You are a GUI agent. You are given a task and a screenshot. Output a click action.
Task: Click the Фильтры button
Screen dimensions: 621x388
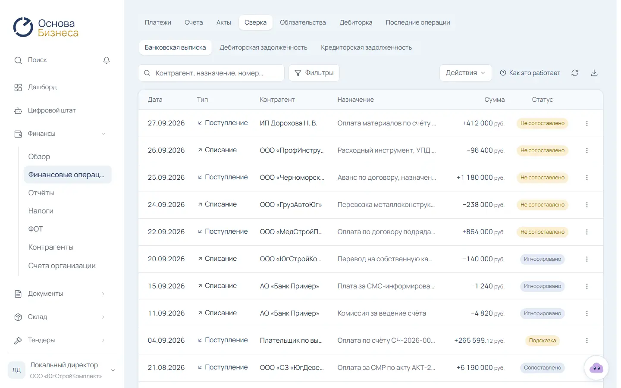click(x=314, y=73)
